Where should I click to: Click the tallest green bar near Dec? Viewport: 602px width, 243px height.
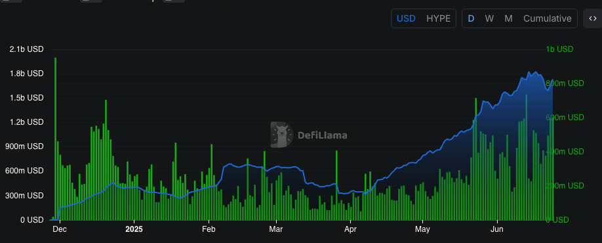tap(55, 139)
